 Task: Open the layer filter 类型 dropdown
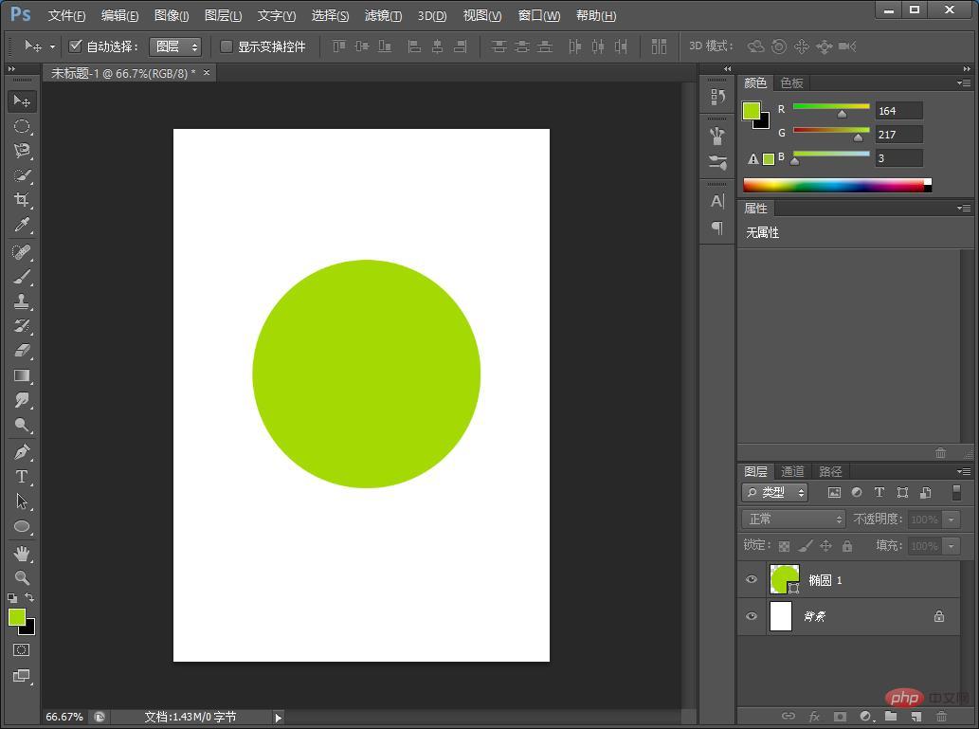[x=775, y=492]
